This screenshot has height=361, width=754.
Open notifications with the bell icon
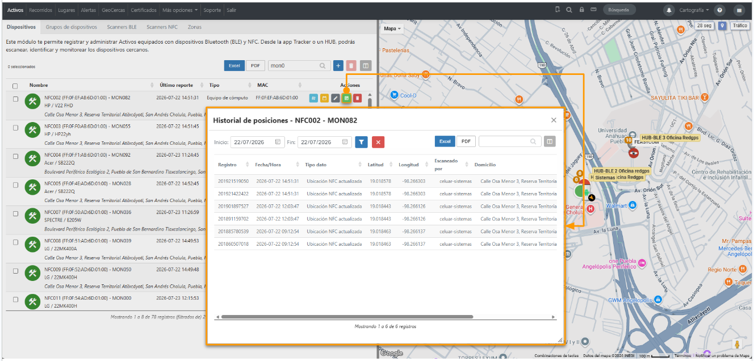pyautogui.click(x=669, y=10)
